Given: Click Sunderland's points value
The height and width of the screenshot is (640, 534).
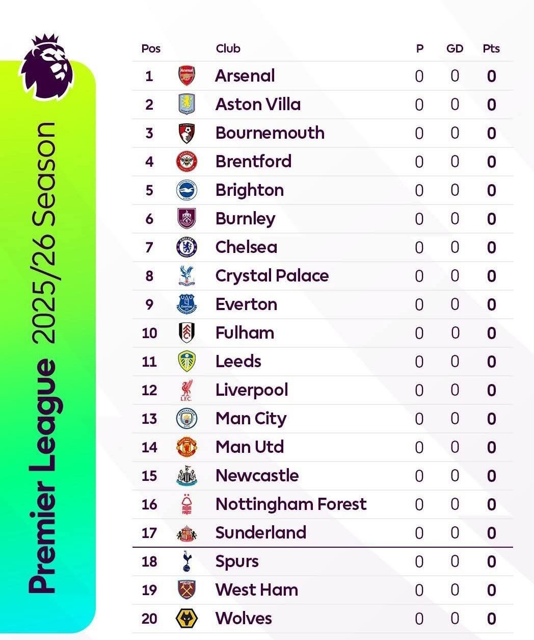Looking at the screenshot, I should 491,533.
